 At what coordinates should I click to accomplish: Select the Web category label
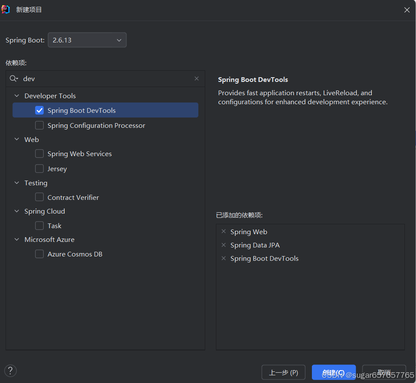pyautogui.click(x=32, y=139)
